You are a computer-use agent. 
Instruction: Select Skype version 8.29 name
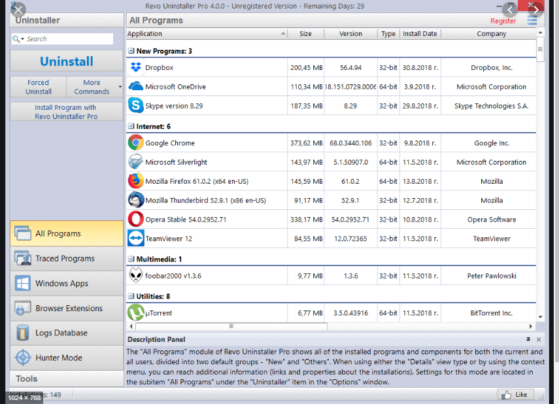174,106
